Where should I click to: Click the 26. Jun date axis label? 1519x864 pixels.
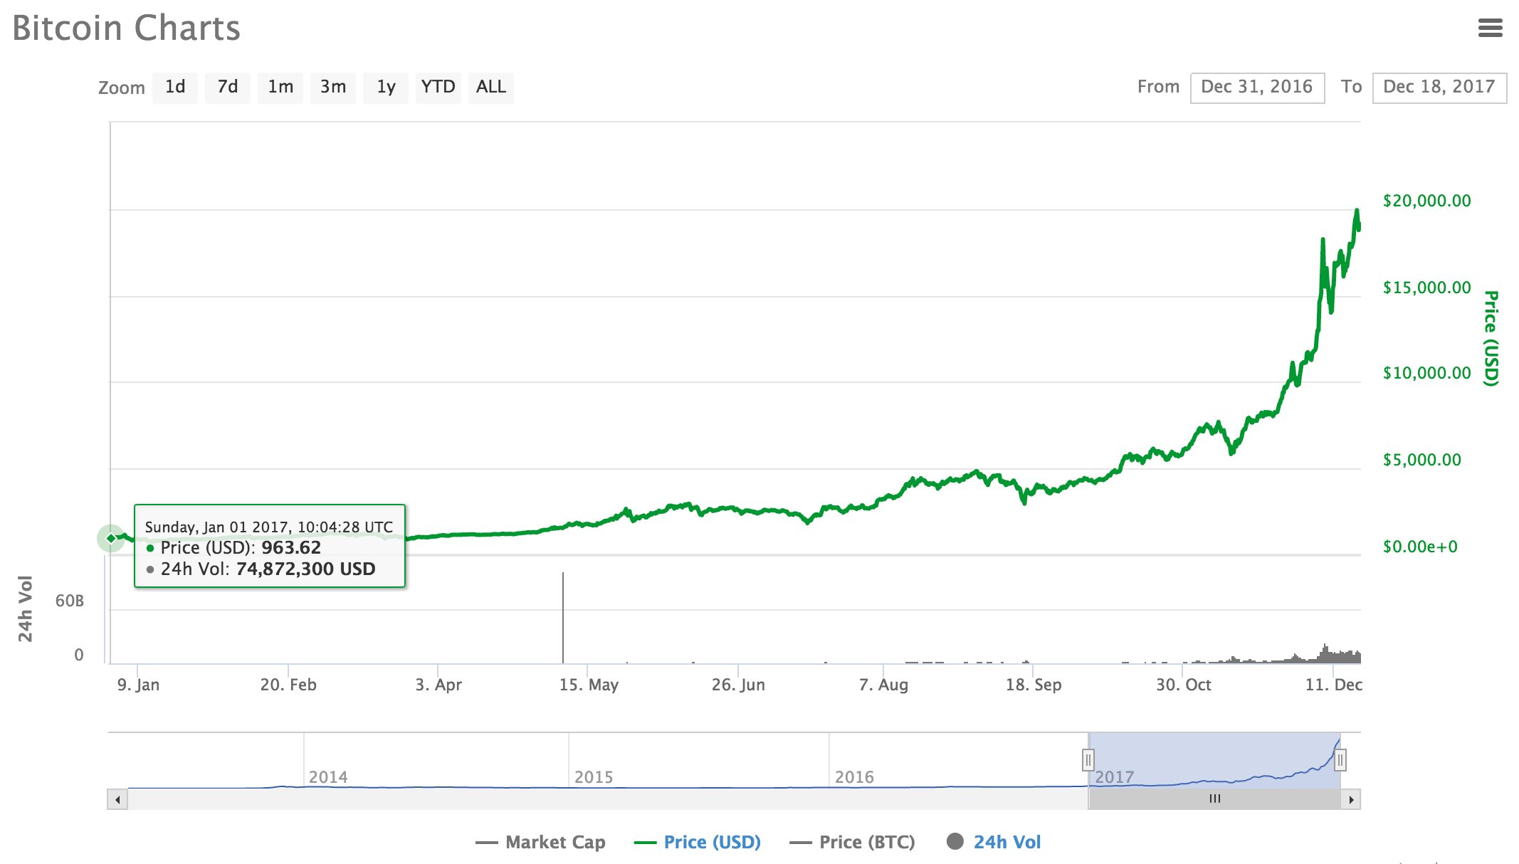tap(738, 685)
